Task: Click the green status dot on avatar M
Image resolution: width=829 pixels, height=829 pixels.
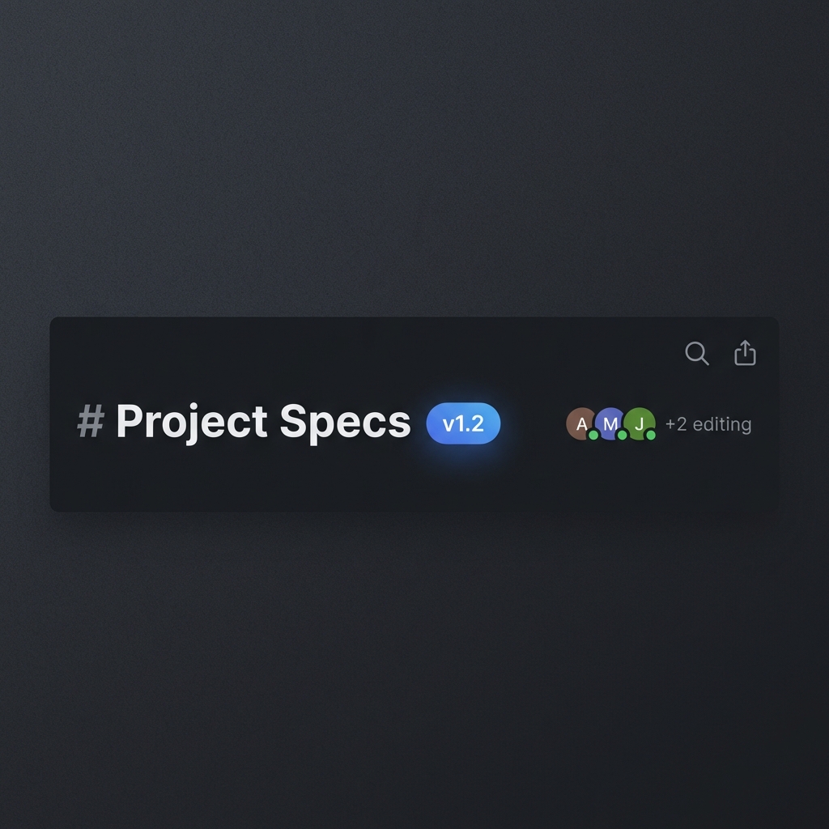Action: [623, 435]
